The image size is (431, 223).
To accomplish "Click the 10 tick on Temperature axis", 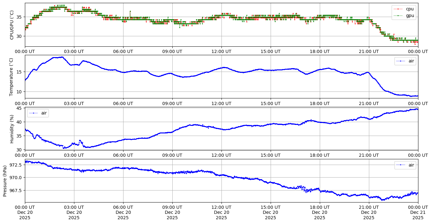I will [x=19, y=91].
